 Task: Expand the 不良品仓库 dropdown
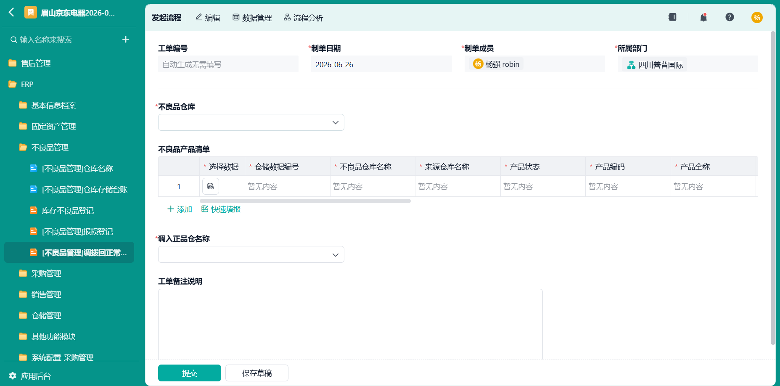tap(251, 122)
